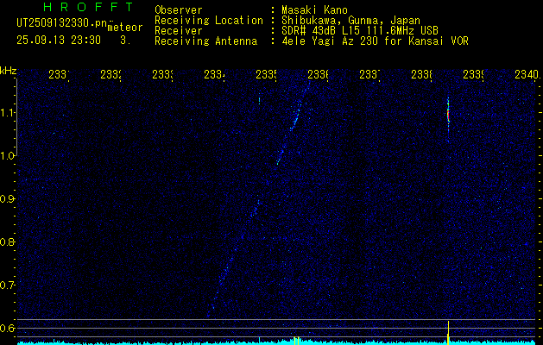543x345 pixels.
Task: Select the observer name Masaki Kano
Action: click(314, 10)
